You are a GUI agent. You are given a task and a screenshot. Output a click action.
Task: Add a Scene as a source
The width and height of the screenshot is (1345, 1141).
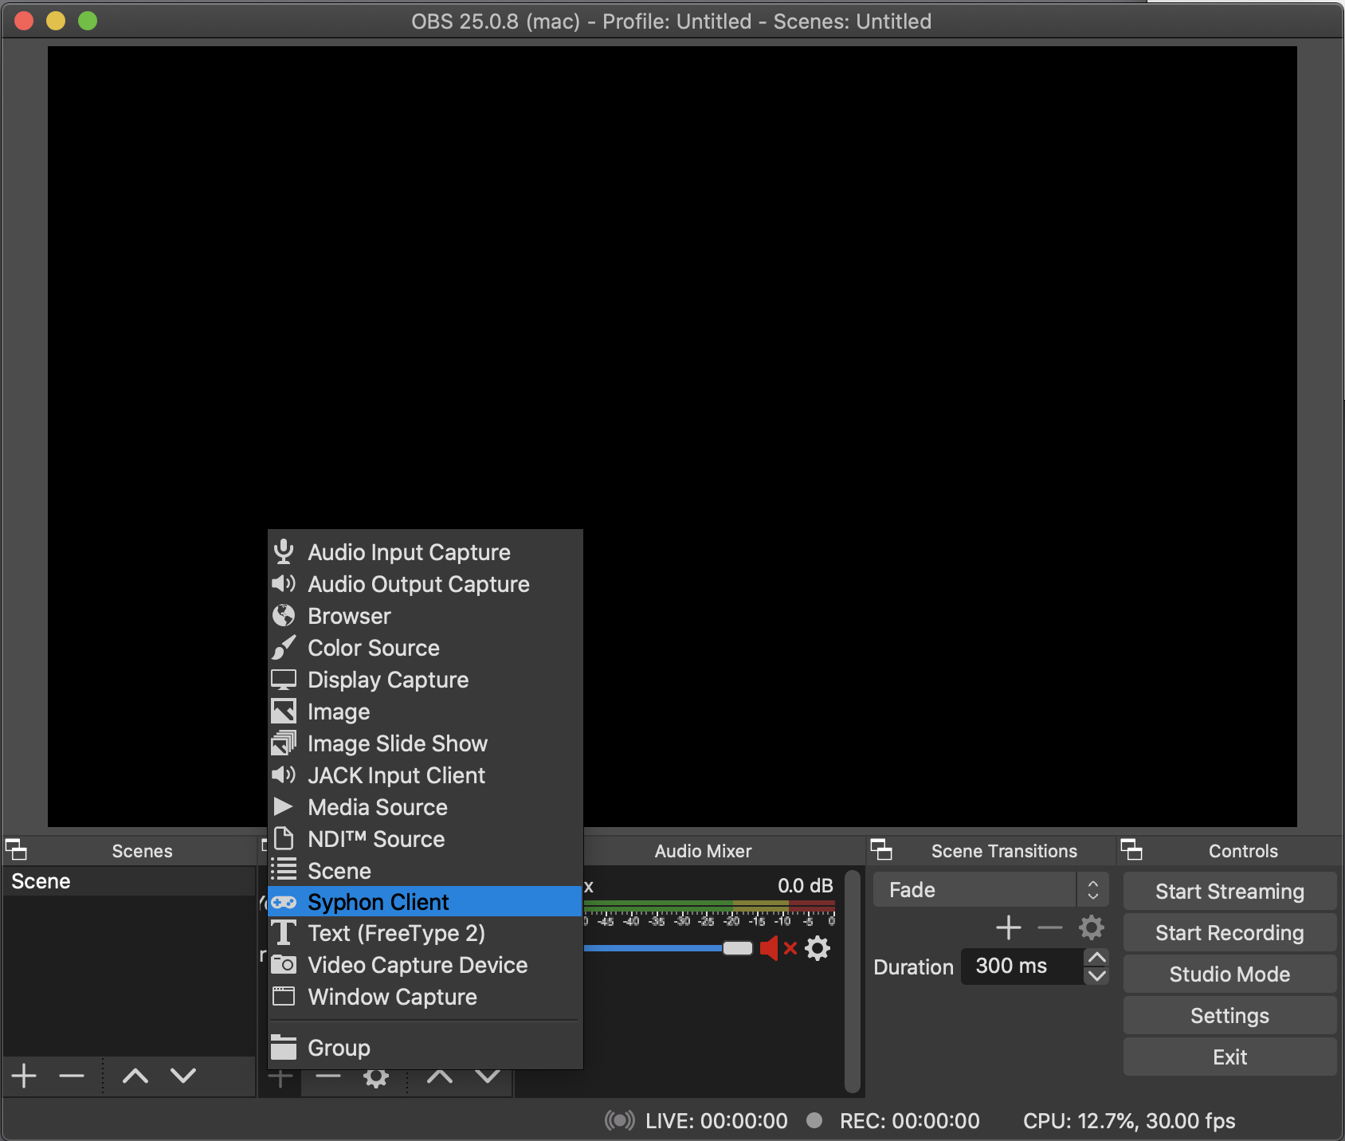click(425, 871)
